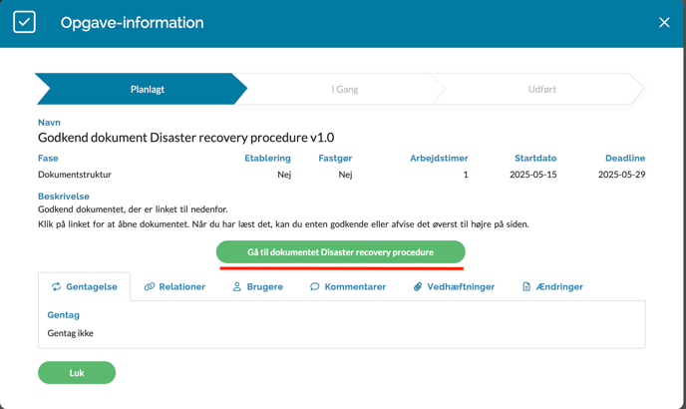
Task: Click the repeat arrows icon beside Gentagelse
Action: (57, 286)
